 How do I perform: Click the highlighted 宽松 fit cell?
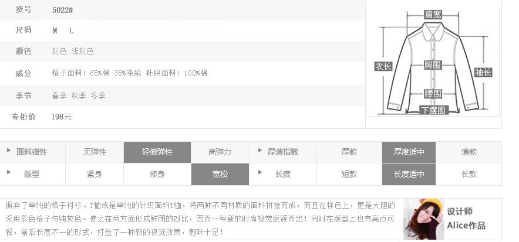pyautogui.click(x=220, y=174)
